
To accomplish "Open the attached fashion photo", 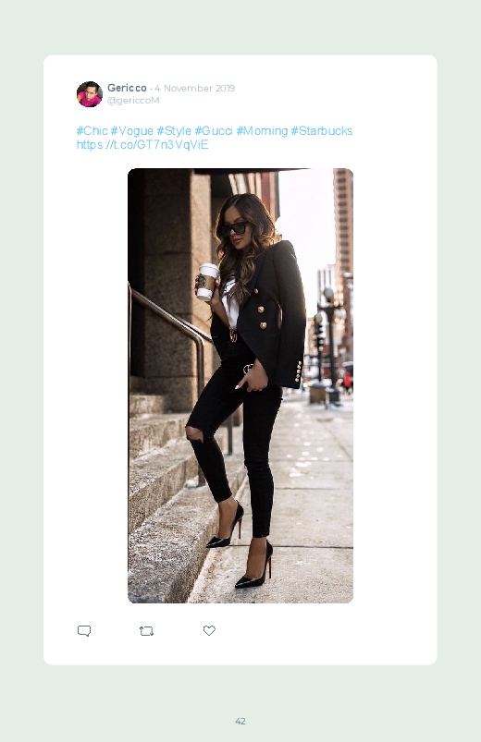I will tap(240, 385).
